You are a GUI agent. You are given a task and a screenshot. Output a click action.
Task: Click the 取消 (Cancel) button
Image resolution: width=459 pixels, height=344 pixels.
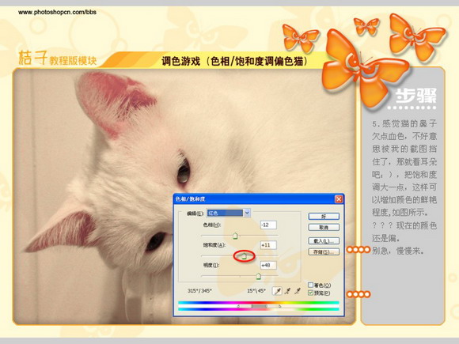click(324, 227)
